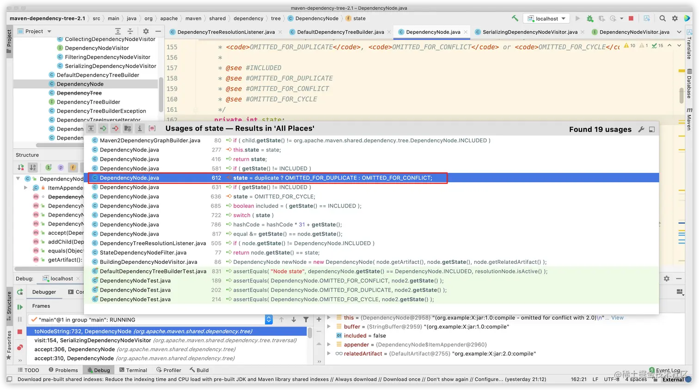The width and height of the screenshot is (699, 390).
Task: Click View Breakpoints icon in Debug panel
Action: [x=20, y=347]
